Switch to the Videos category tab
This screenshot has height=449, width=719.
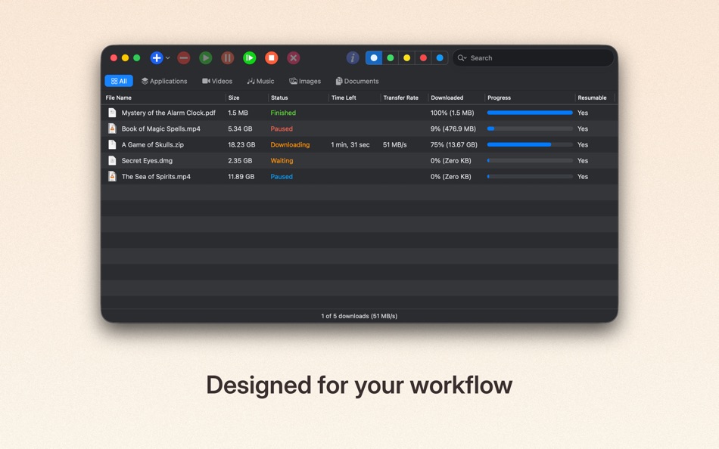(x=217, y=81)
